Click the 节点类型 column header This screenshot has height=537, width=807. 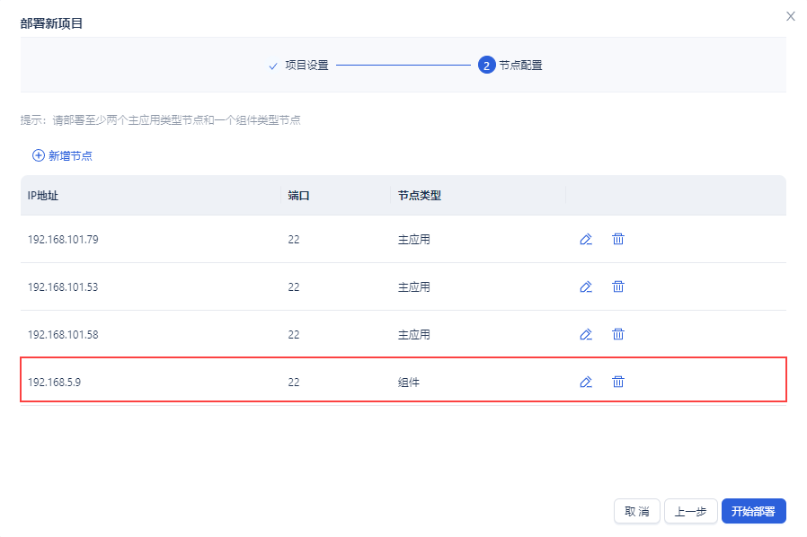point(420,196)
